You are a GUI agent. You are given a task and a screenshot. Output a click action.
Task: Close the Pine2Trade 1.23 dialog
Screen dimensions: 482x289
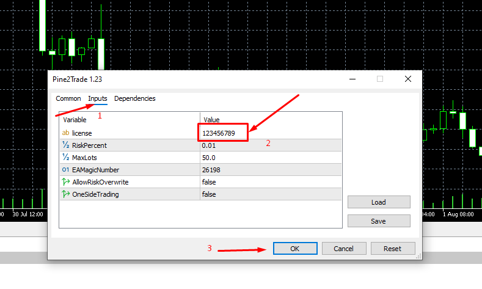pyautogui.click(x=408, y=79)
